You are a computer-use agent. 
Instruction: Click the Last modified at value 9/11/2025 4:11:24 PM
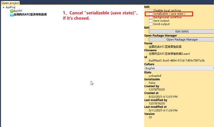click(x=163, y=110)
